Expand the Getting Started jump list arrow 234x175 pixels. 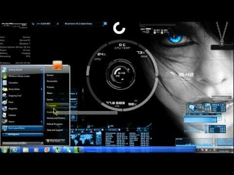(x=41, y=70)
